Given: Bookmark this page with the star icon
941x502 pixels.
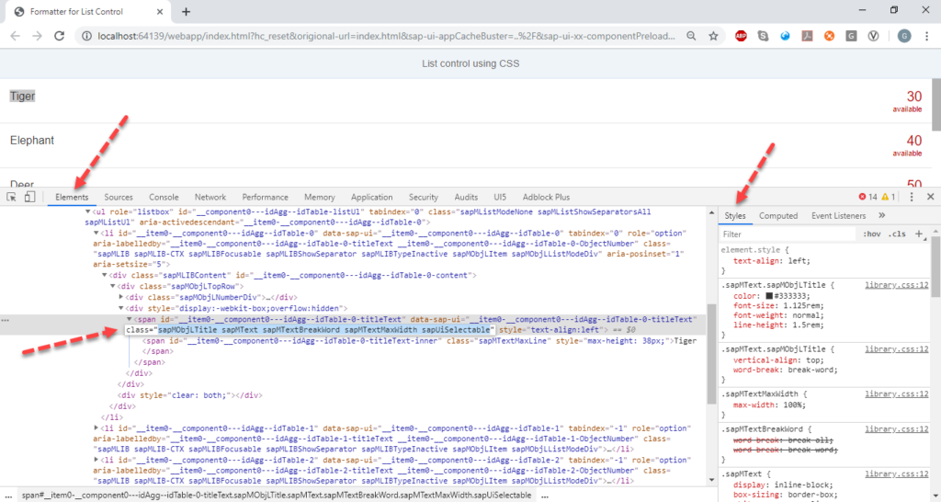Looking at the screenshot, I should click(x=713, y=36).
